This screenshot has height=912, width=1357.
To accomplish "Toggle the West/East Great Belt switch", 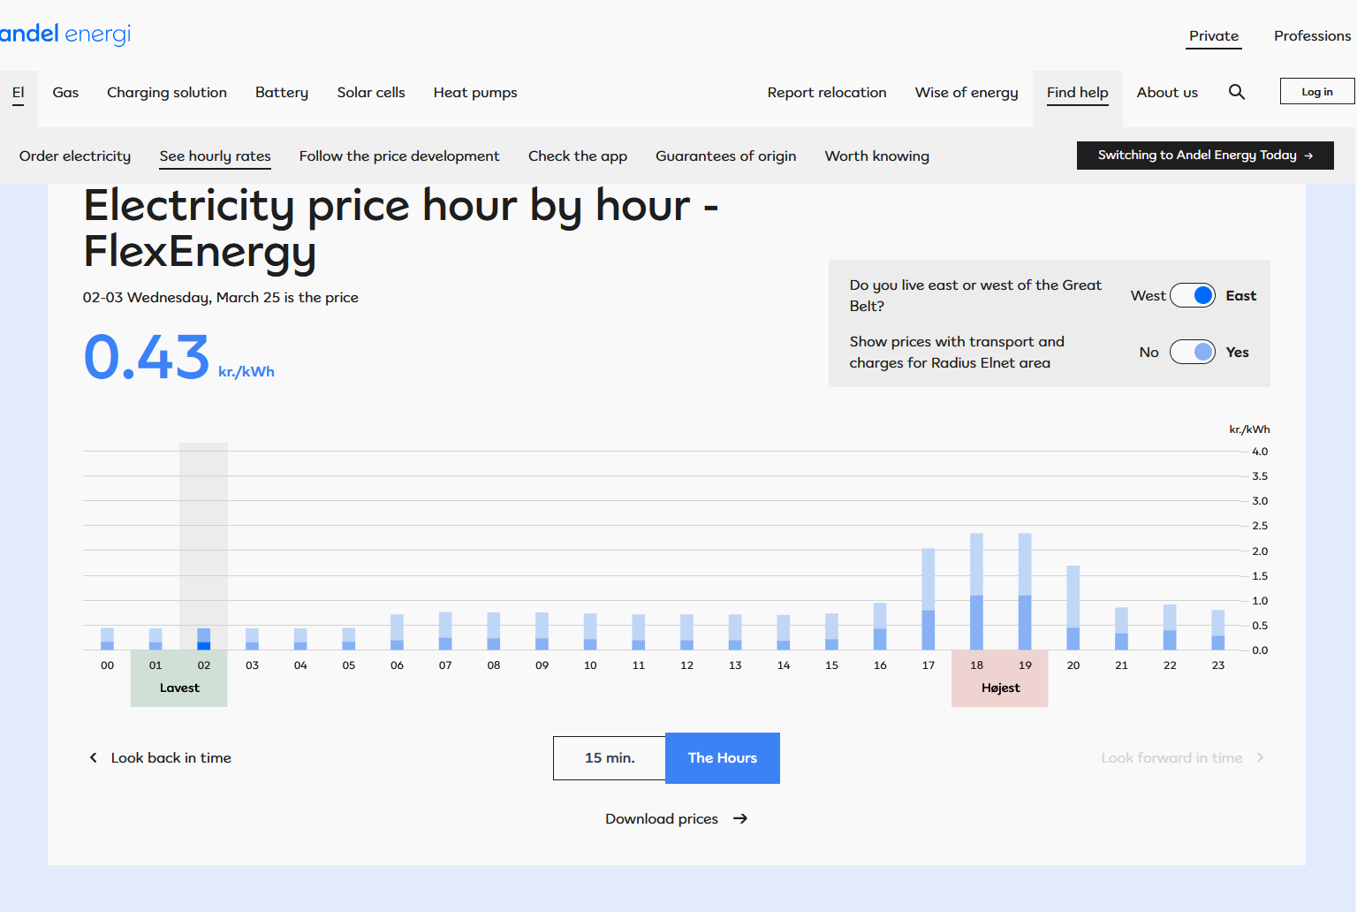I will (1192, 296).
